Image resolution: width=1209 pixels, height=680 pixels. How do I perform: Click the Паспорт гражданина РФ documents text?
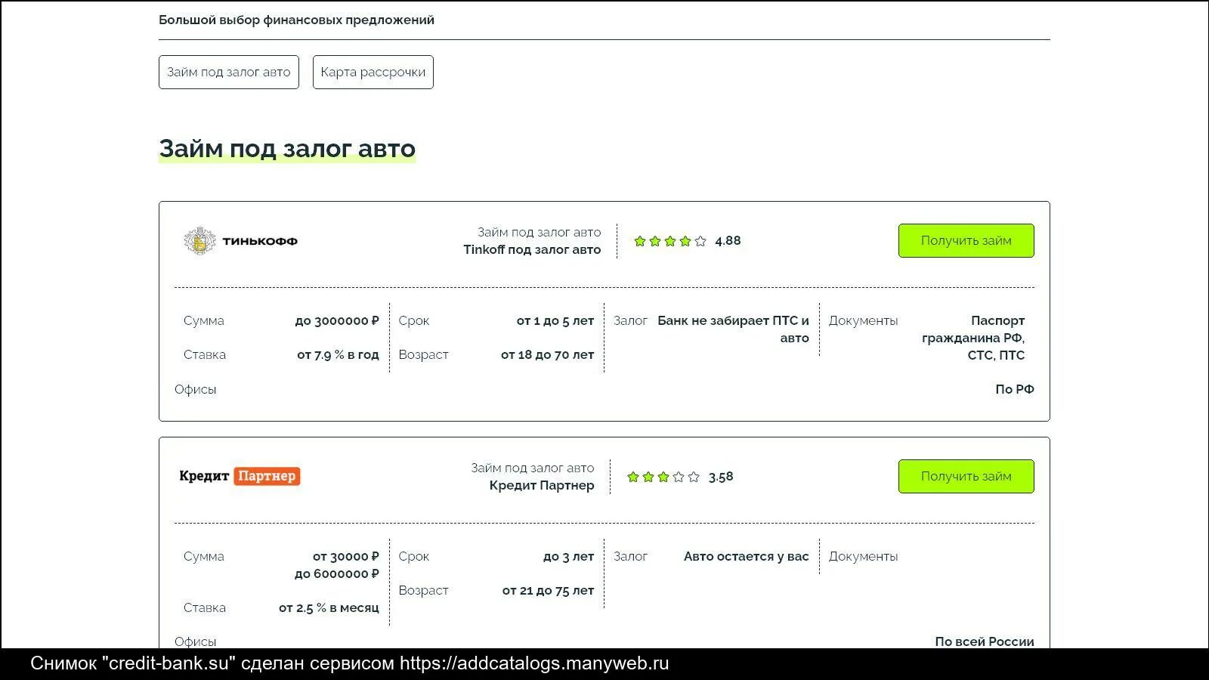tap(973, 338)
